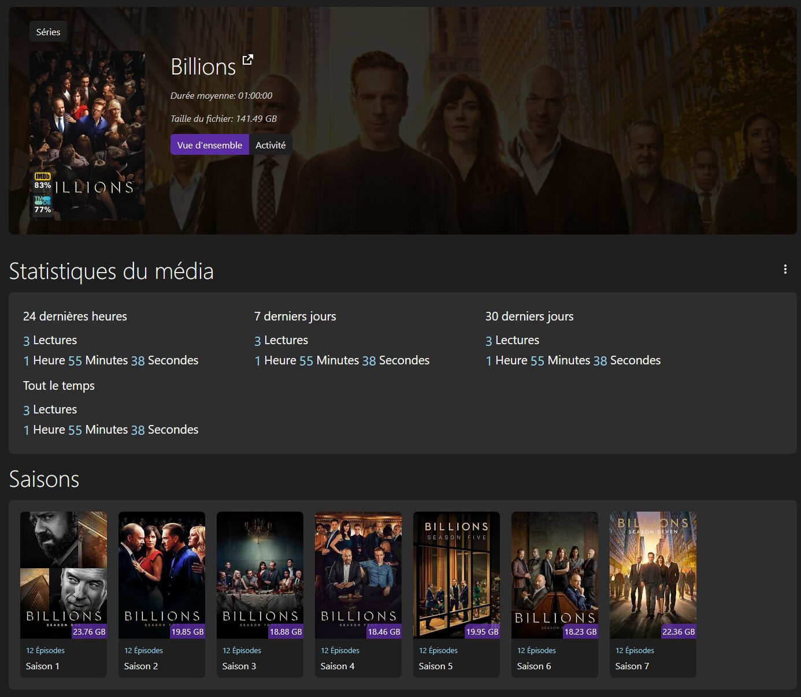This screenshot has height=697, width=801.
Task: Open the Saison 5 poster
Action: click(x=457, y=575)
